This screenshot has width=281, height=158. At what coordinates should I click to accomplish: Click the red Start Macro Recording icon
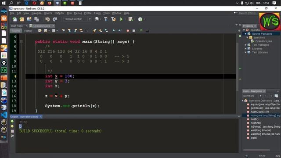128,31
